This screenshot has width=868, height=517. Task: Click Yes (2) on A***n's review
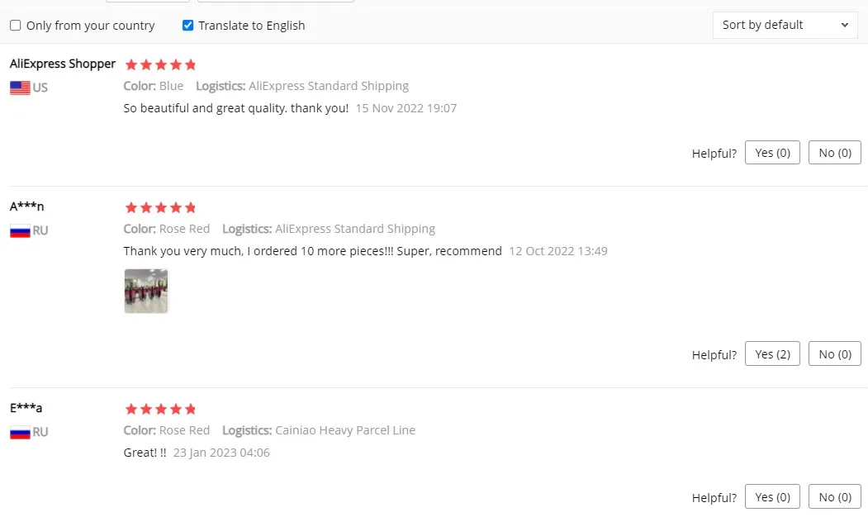click(x=772, y=353)
